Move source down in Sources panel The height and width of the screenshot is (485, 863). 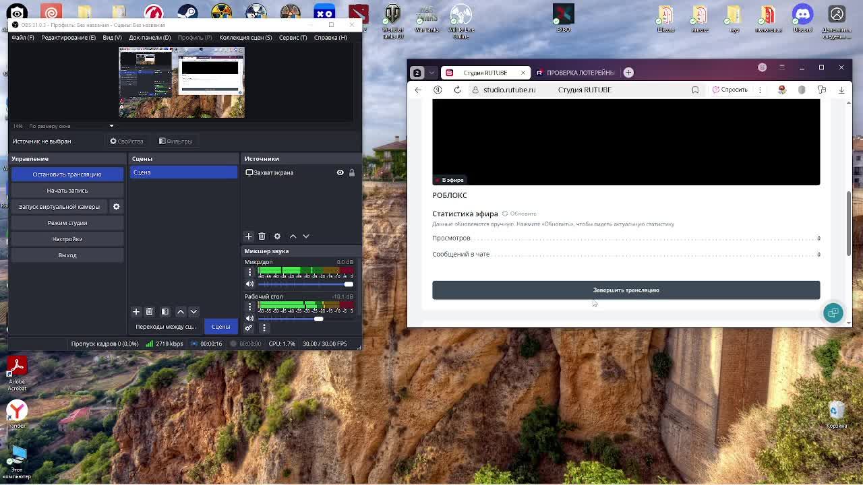coord(306,236)
